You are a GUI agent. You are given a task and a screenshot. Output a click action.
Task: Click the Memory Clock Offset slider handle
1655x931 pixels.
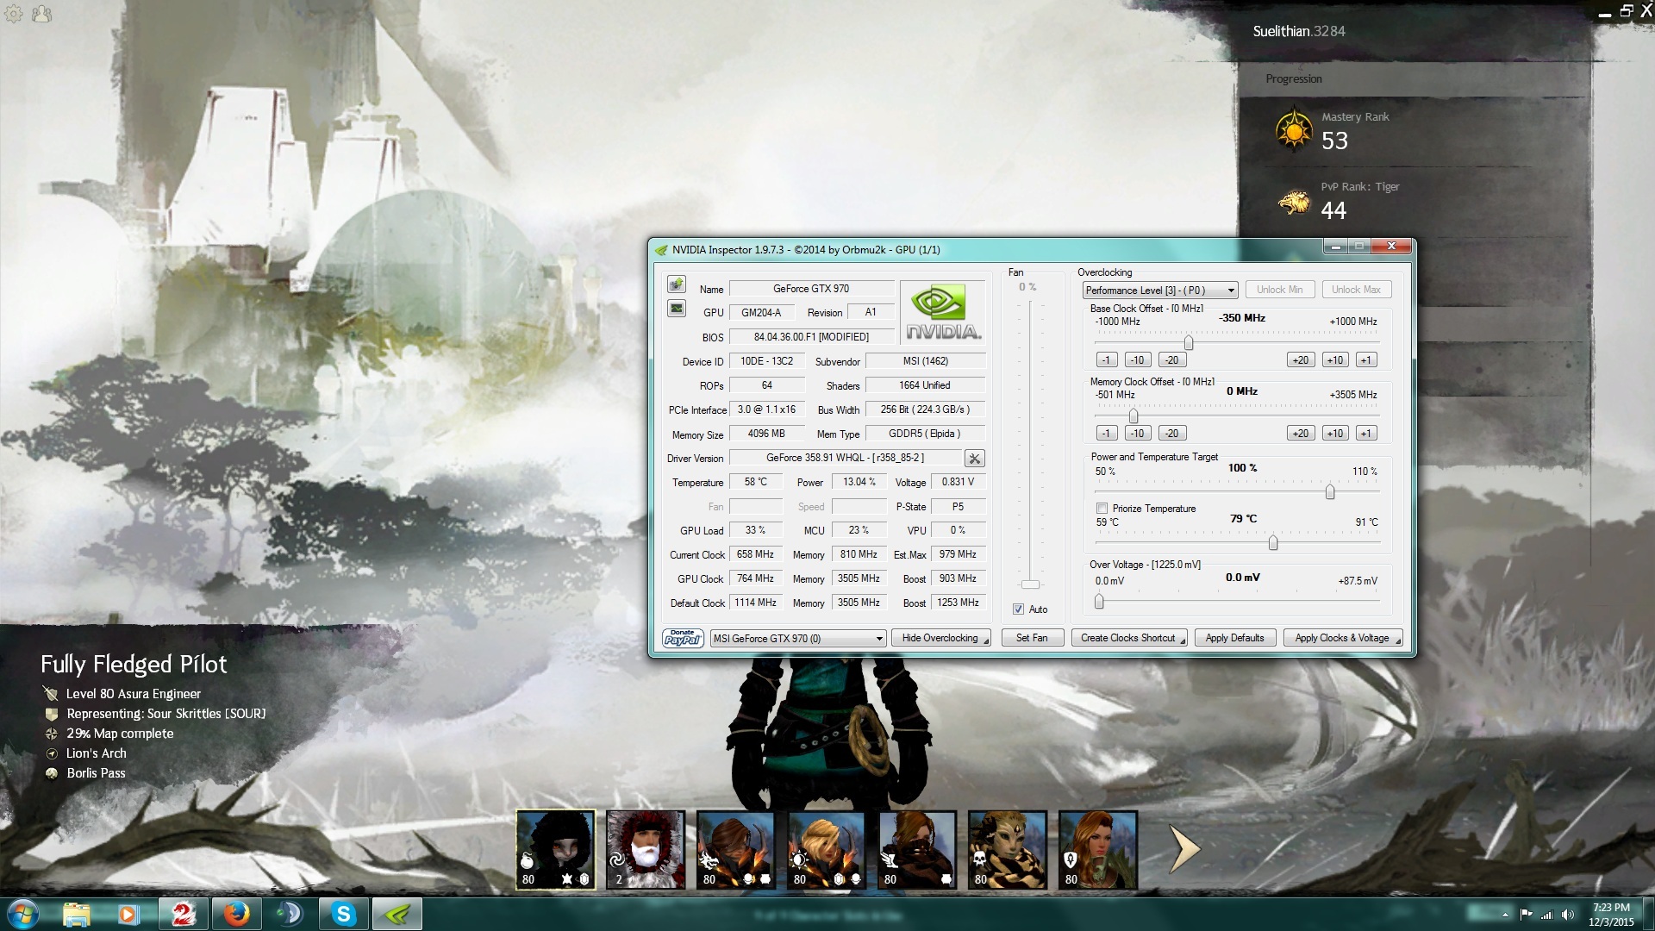point(1134,416)
